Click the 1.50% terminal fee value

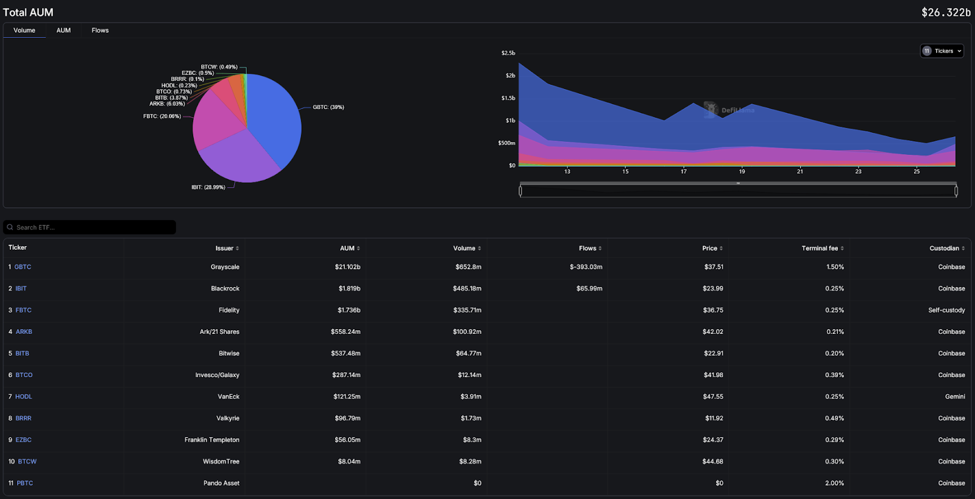[835, 267]
